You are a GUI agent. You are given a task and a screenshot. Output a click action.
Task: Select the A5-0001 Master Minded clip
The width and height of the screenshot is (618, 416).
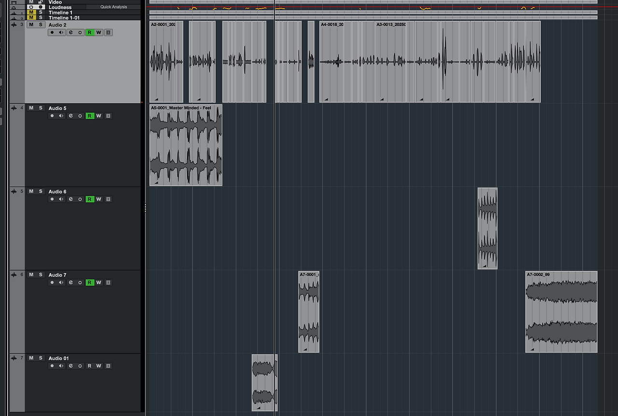pyautogui.click(x=186, y=145)
